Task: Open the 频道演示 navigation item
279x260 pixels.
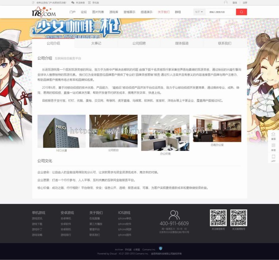Action: click(x=146, y=12)
